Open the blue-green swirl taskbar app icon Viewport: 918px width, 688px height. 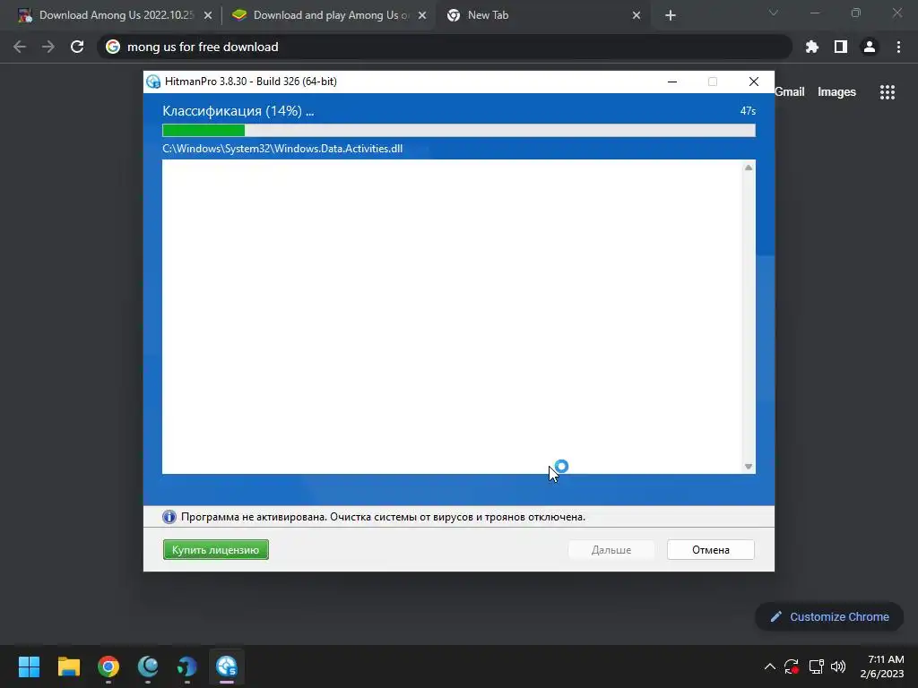[x=186, y=666]
